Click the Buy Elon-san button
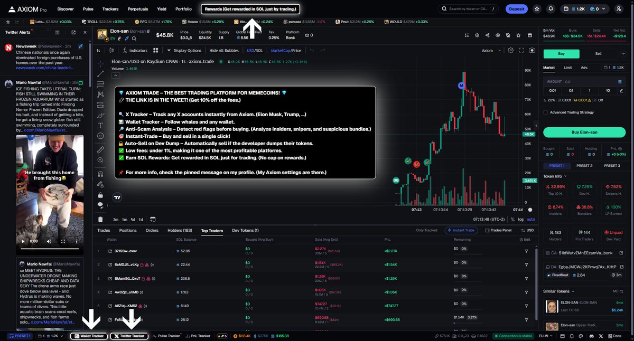The width and height of the screenshot is (634, 341). click(583, 132)
